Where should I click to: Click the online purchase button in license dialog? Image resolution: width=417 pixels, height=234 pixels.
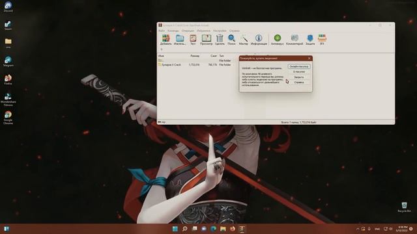298,66
